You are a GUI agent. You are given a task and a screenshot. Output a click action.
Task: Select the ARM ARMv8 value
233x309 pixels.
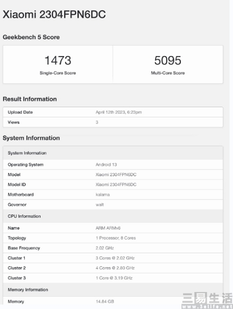tap(108, 228)
